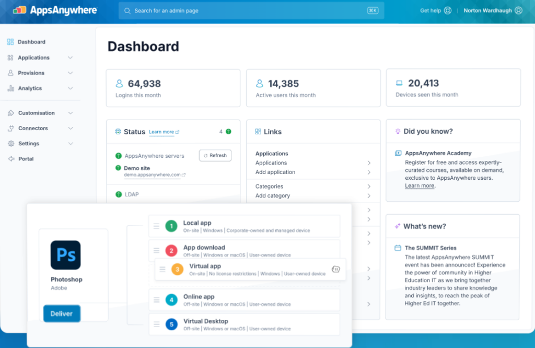Click the admin page search field
This screenshot has height=348, width=535.
click(x=246, y=10)
